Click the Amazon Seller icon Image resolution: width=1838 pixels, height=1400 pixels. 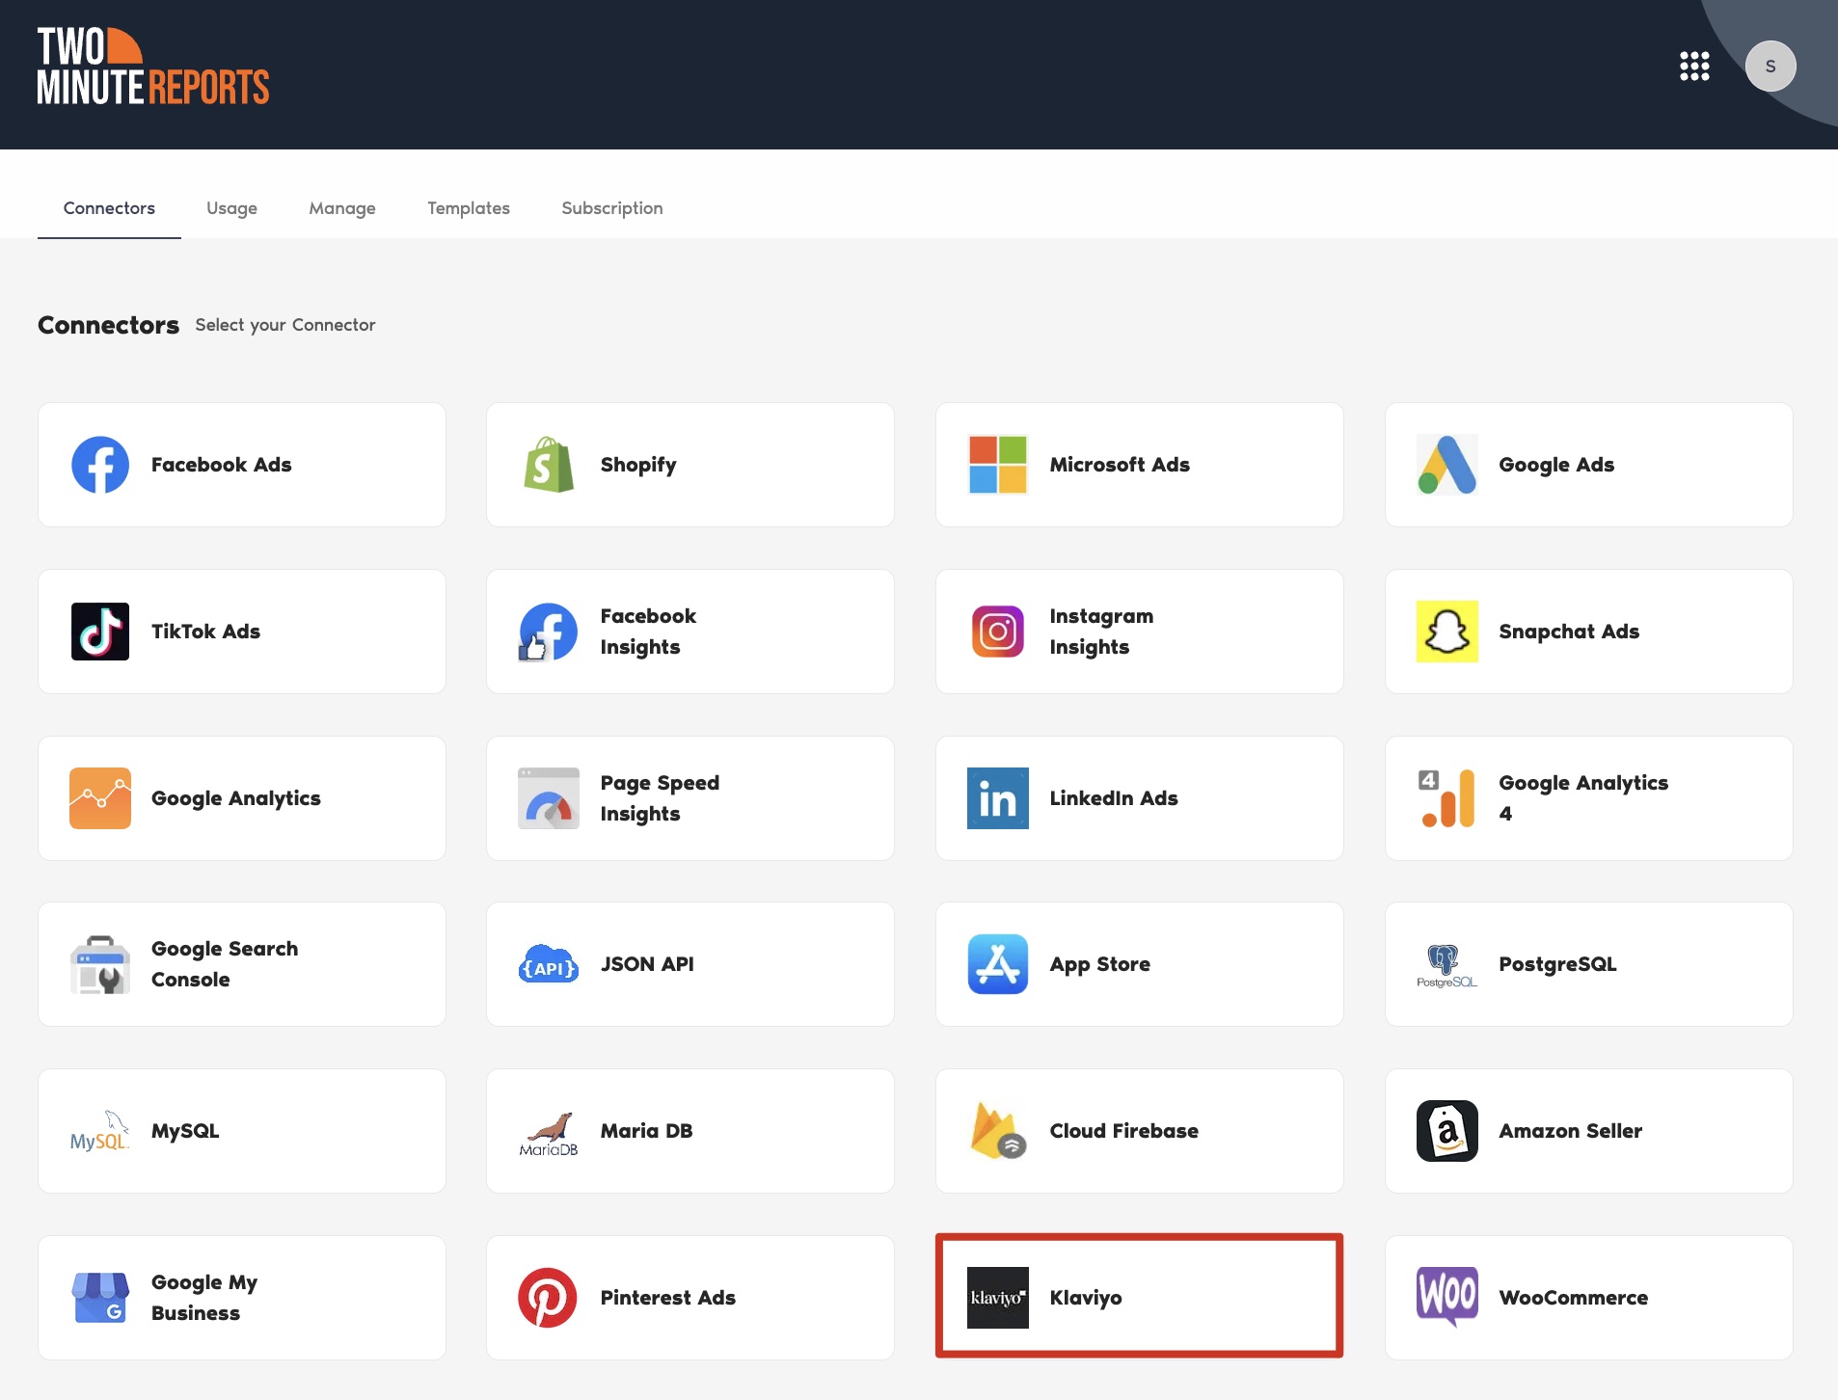[1447, 1131]
